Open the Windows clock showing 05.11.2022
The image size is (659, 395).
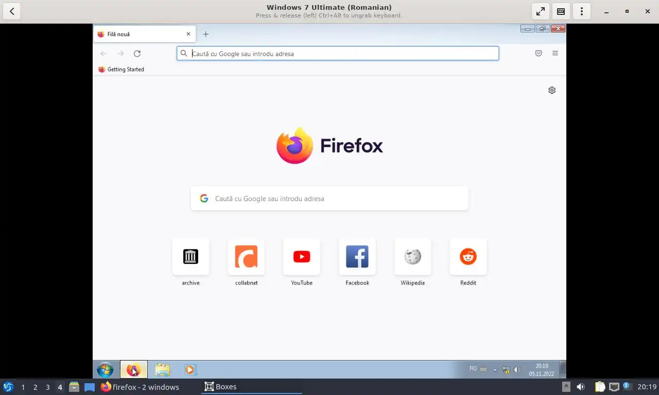(x=541, y=370)
